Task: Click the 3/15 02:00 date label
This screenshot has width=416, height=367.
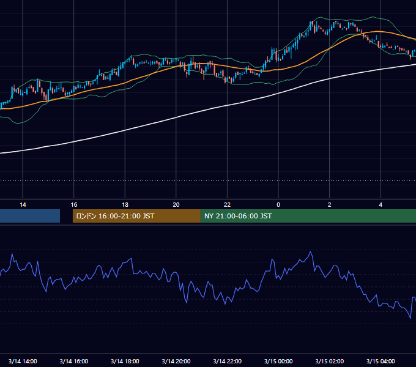Action: point(330,361)
